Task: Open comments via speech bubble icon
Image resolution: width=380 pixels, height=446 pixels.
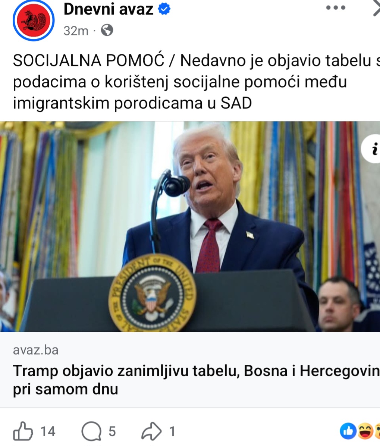Action: pos(91,431)
